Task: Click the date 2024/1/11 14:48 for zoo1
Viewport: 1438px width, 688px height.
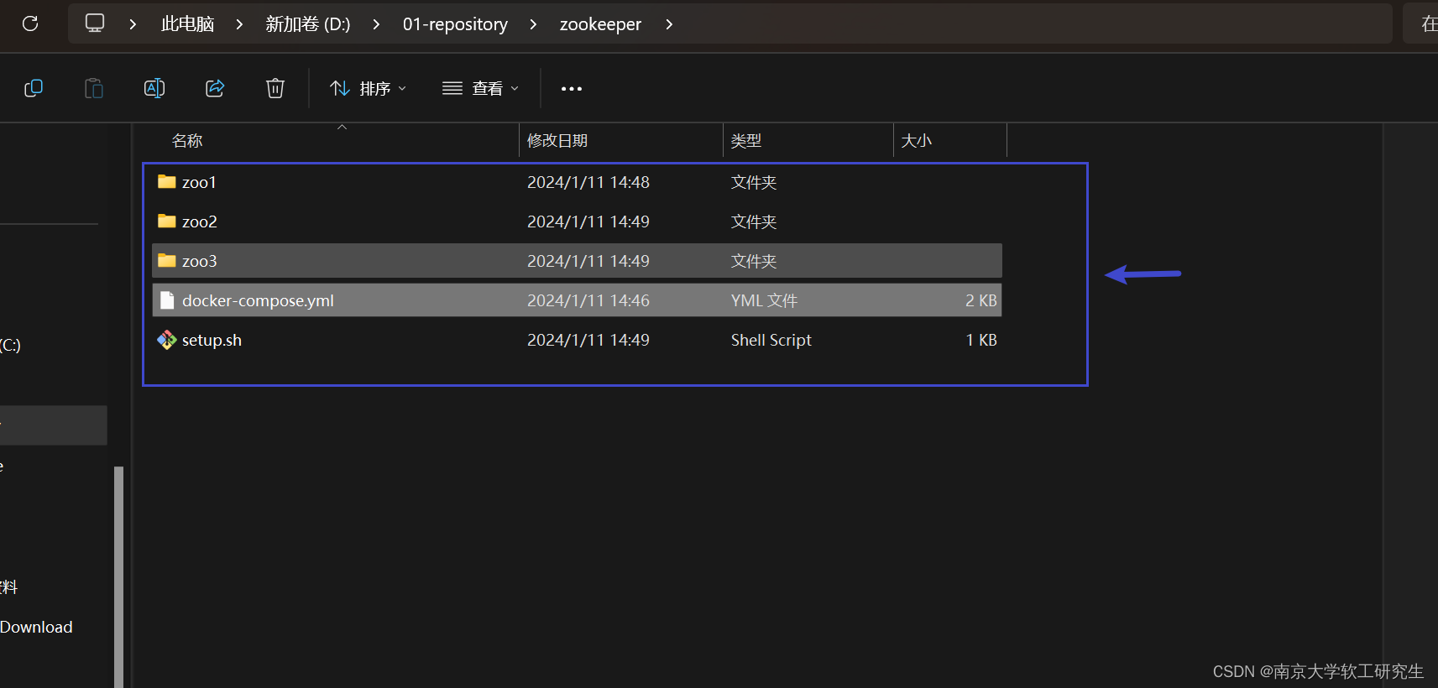Action: click(588, 182)
